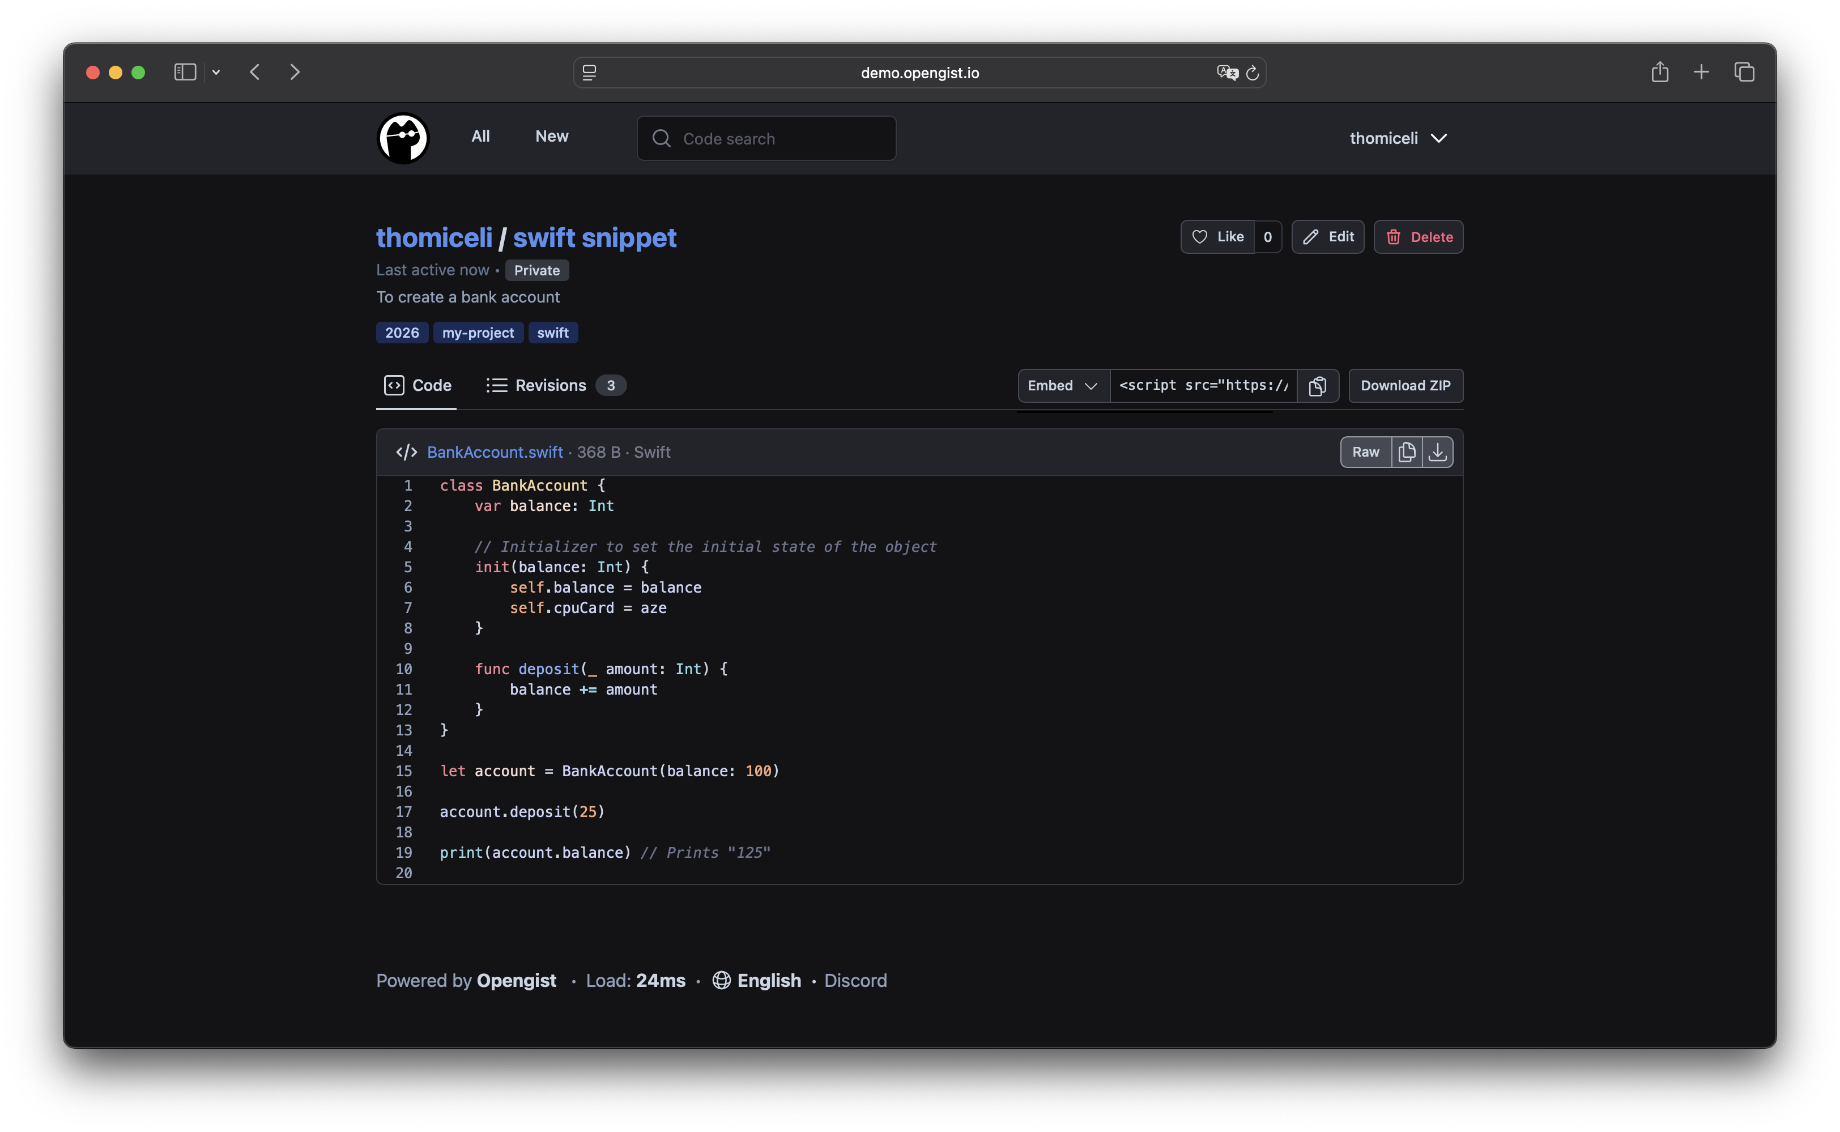
Task: Toggle the Safari sidebar
Action: pos(185,72)
